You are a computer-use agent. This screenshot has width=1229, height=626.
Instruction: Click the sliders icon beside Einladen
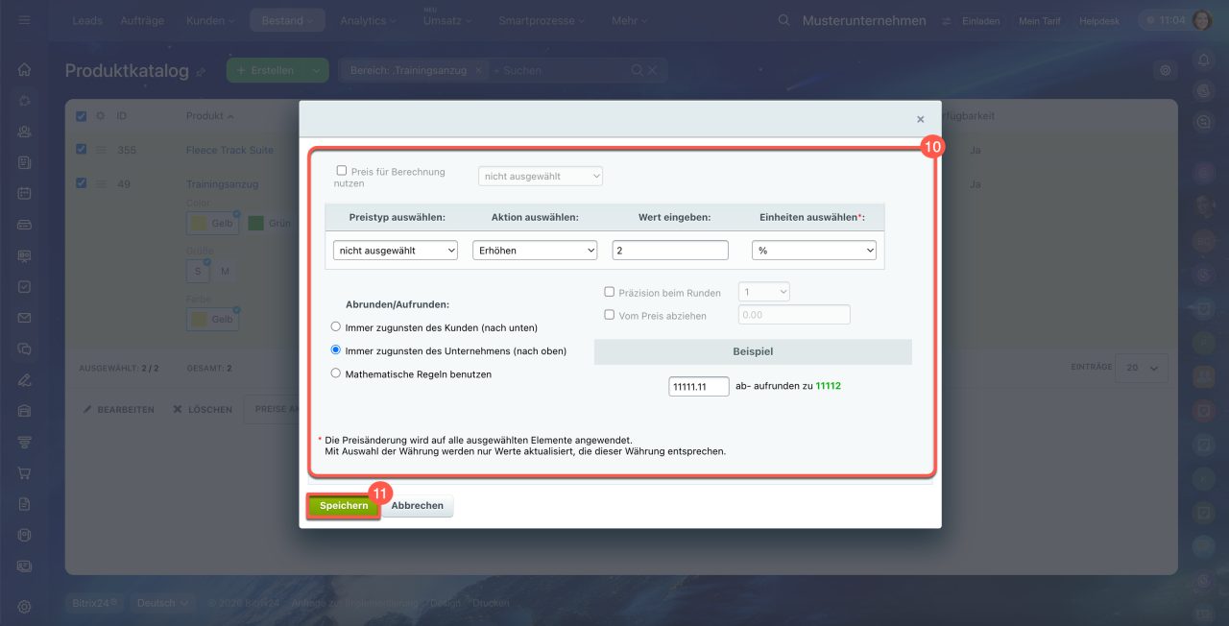(946, 21)
